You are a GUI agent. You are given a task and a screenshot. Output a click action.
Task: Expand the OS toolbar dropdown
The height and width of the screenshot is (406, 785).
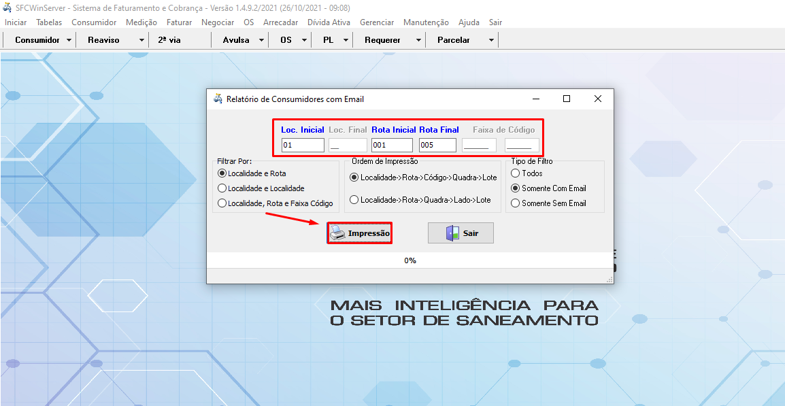click(x=303, y=39)
